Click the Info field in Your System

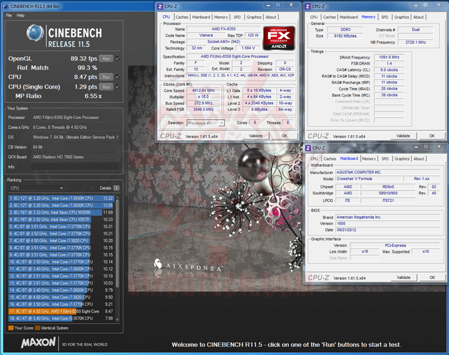pos(75,167)
